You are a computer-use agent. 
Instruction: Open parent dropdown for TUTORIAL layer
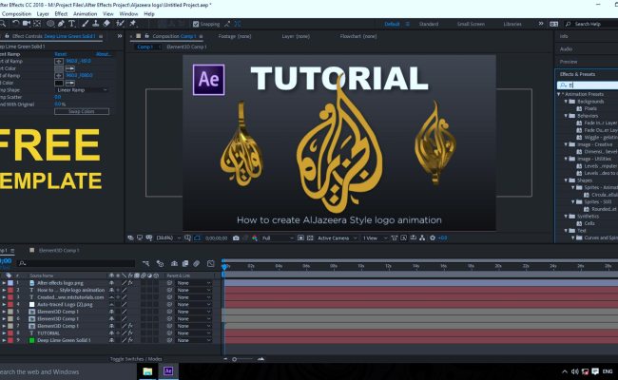(x=194, y=333)
